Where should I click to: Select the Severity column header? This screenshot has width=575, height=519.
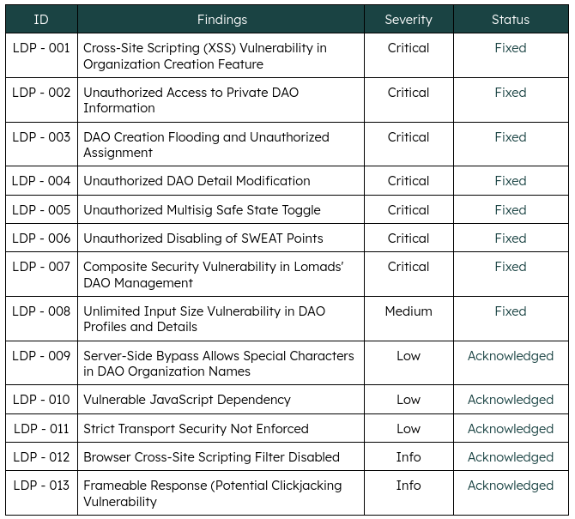pos(409,20)
